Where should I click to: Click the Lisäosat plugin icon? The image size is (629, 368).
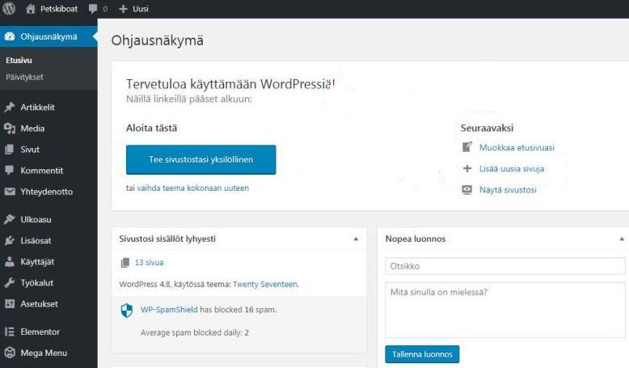[x=10, y=240]
